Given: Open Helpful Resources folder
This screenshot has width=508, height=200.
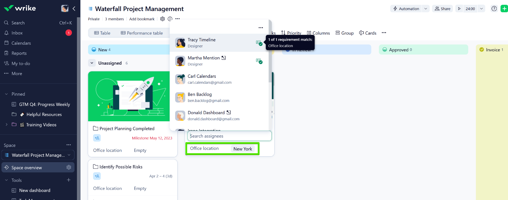Looking at the screenshot, I should click(44, 114).
